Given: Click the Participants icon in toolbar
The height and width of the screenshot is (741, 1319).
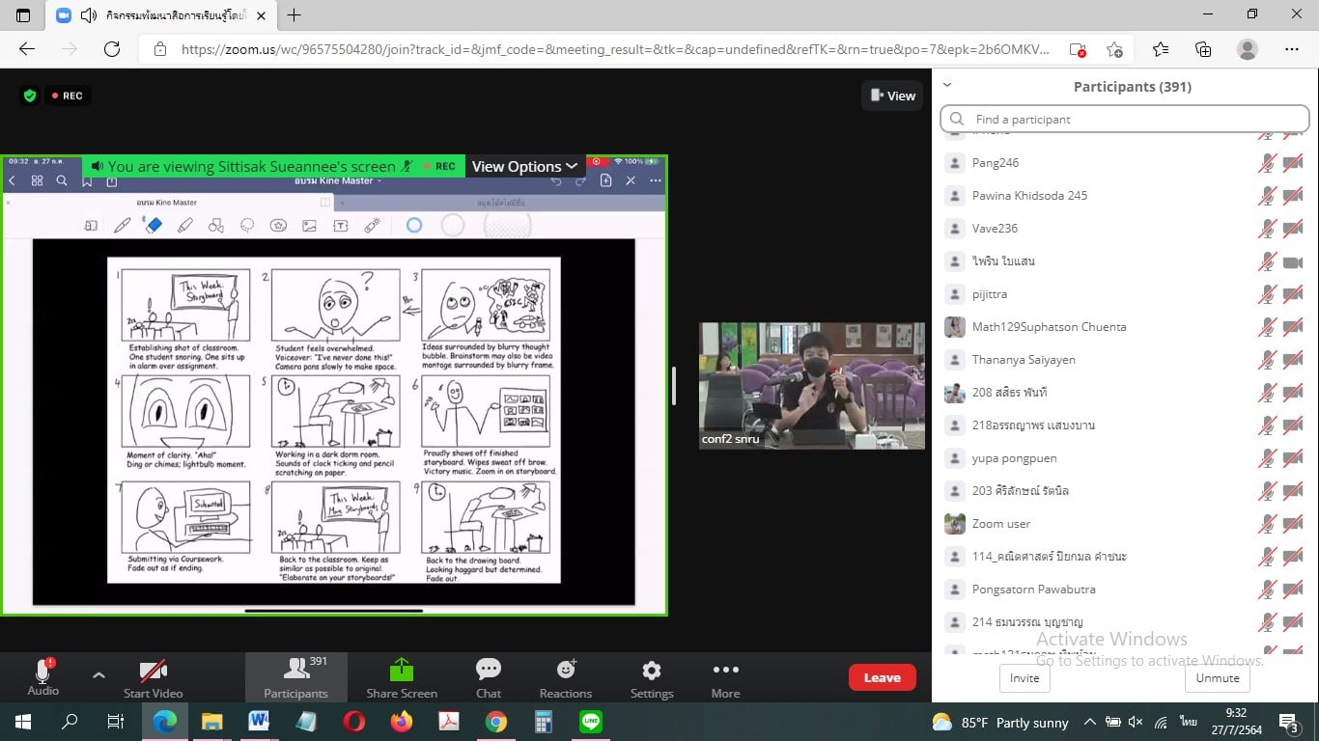Looking at the screenshot, I should coord(295,677).
